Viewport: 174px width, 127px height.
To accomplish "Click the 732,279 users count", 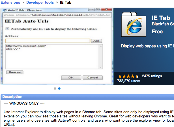I will click(129, 81).
